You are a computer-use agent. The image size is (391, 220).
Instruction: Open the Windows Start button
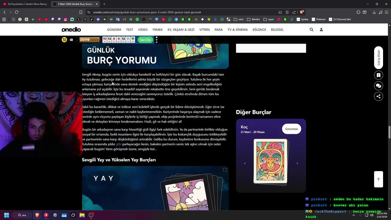tap(6, 215)
